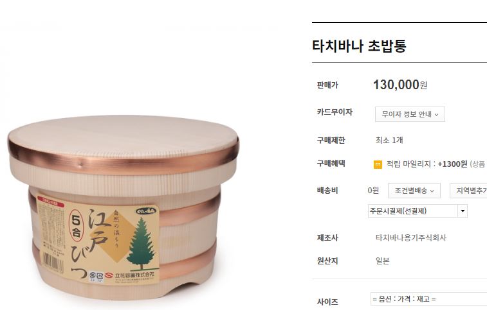Image resolution: width=487 pixels, height=310 pixels.
Task: Click the 적립 마일리지 +1300원 text
Action: pos(427,164)
